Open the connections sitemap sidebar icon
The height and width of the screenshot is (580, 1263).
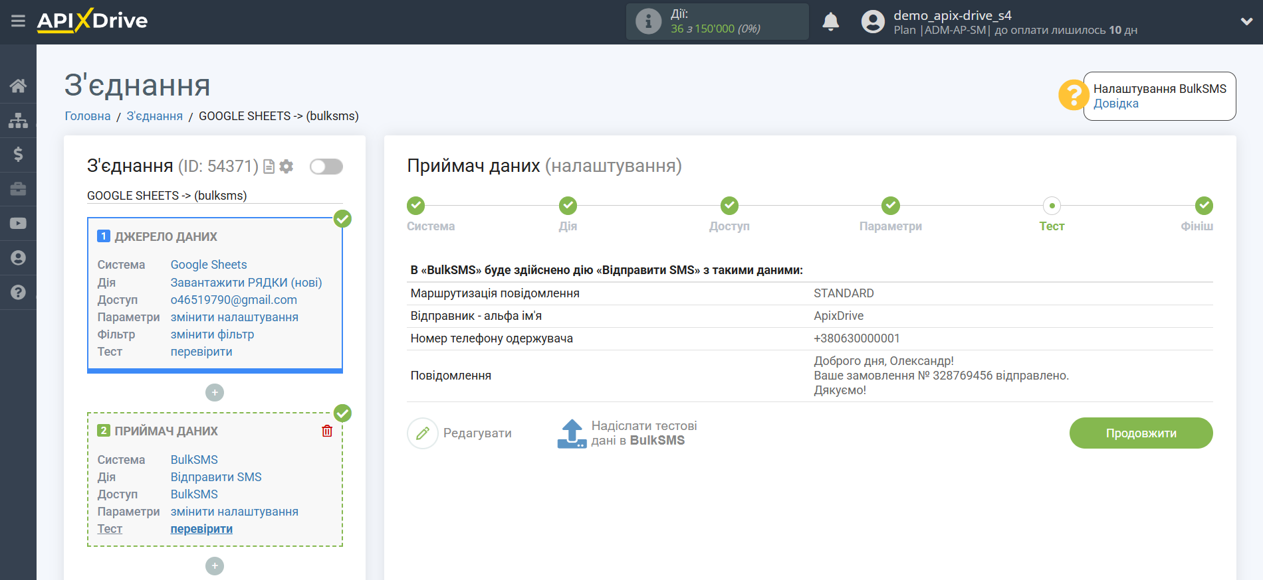pyautogui.click(x=18, y=120)
